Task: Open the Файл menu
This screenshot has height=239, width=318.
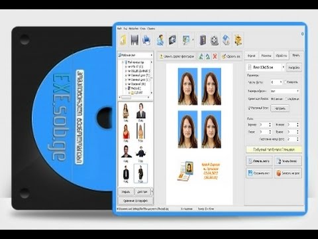Action: pos(119,29)
